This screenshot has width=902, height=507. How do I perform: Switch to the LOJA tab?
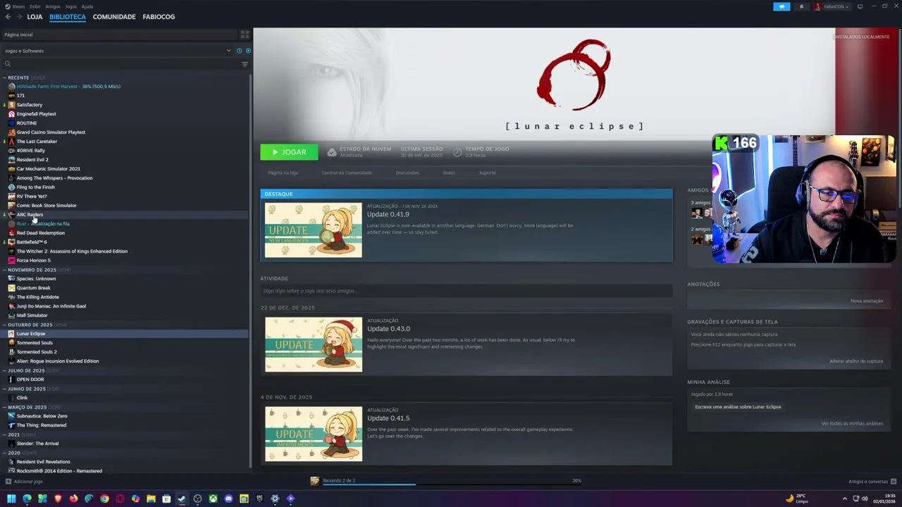[35, 17]
